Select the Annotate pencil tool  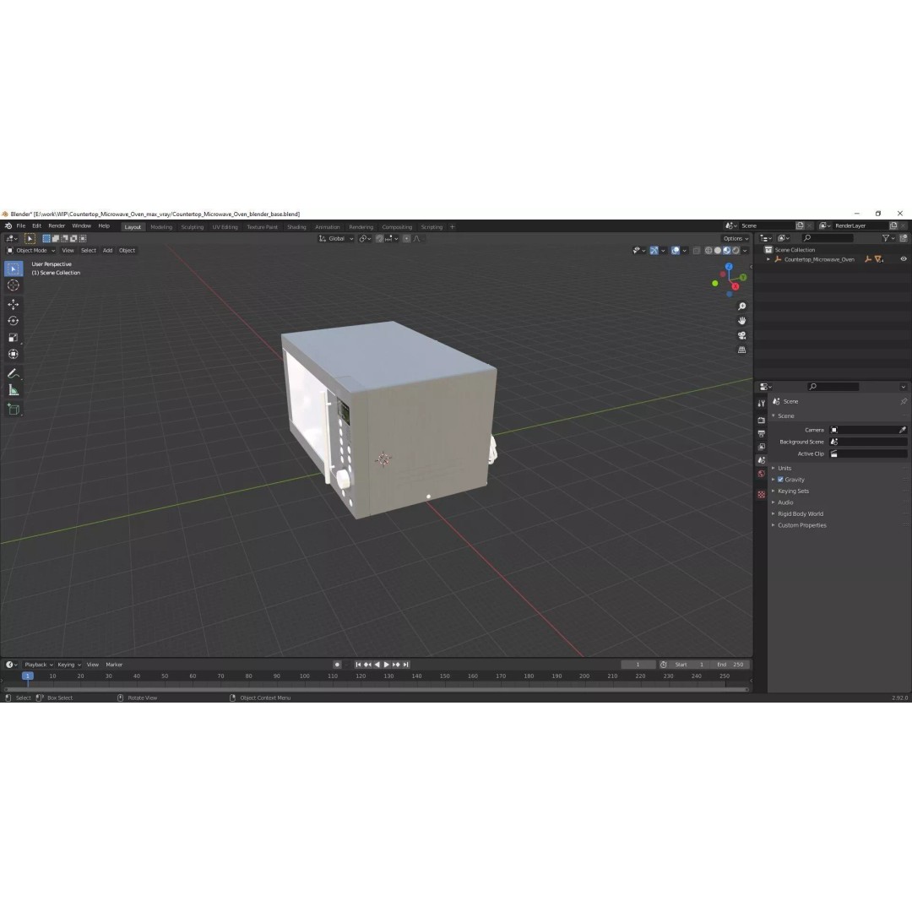pos(14,374)
